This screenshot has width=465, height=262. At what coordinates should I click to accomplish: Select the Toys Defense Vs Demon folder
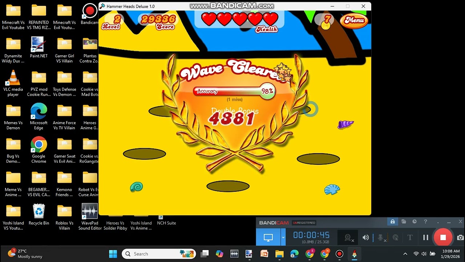pyautogui.click(x=64, y=83)
